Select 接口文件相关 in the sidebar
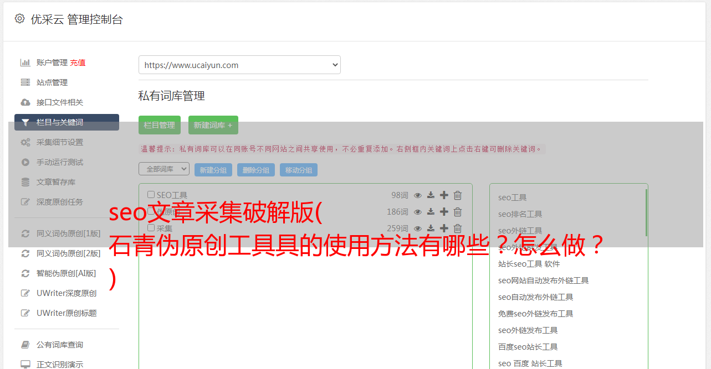The height and width of the screenshot is (369, 711). coord(60,102)
